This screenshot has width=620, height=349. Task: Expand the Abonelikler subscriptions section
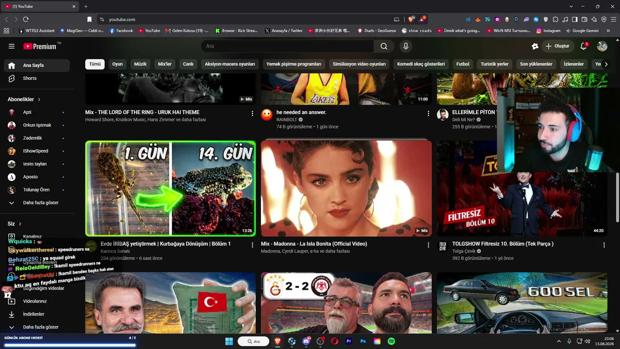click(x=24, y=99)
